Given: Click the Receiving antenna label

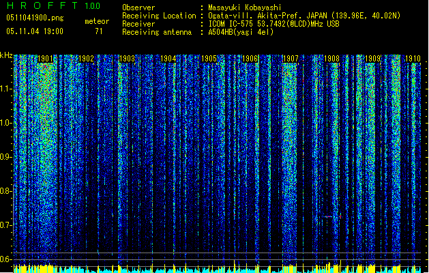Looking at the screenshot, I should click(x=157, y=32).
